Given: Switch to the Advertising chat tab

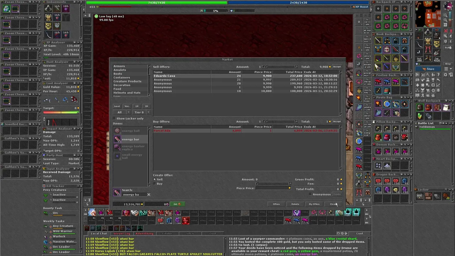Looking at the screenshot, I should (144, 233).
